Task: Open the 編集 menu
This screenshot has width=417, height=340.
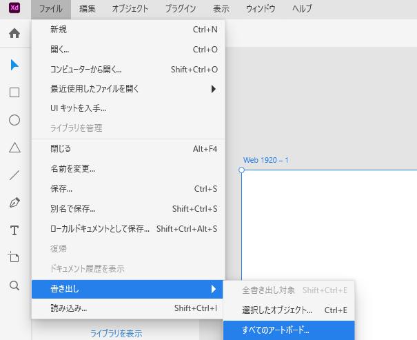Action: point(88,9)
